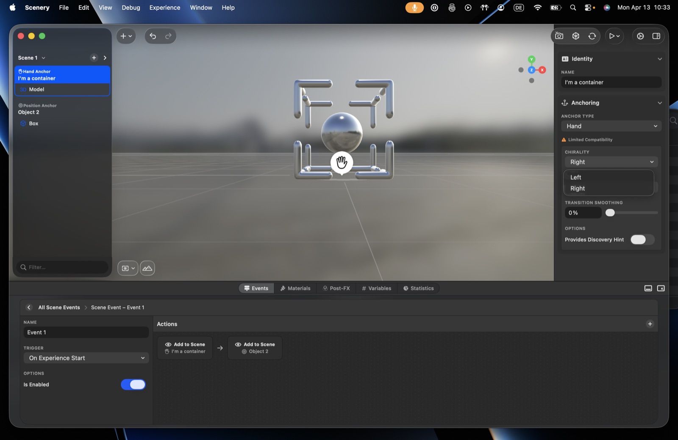Click the undo arrow button
This screenshot has height=440, width=678.
point(153,36)
